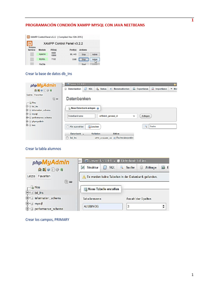217x290 pixels.
Task: Select Neu in the upper navigation tree
Action: (x=34, y=103)
